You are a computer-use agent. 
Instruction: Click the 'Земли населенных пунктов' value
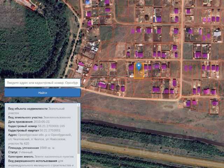click(54, 156)
